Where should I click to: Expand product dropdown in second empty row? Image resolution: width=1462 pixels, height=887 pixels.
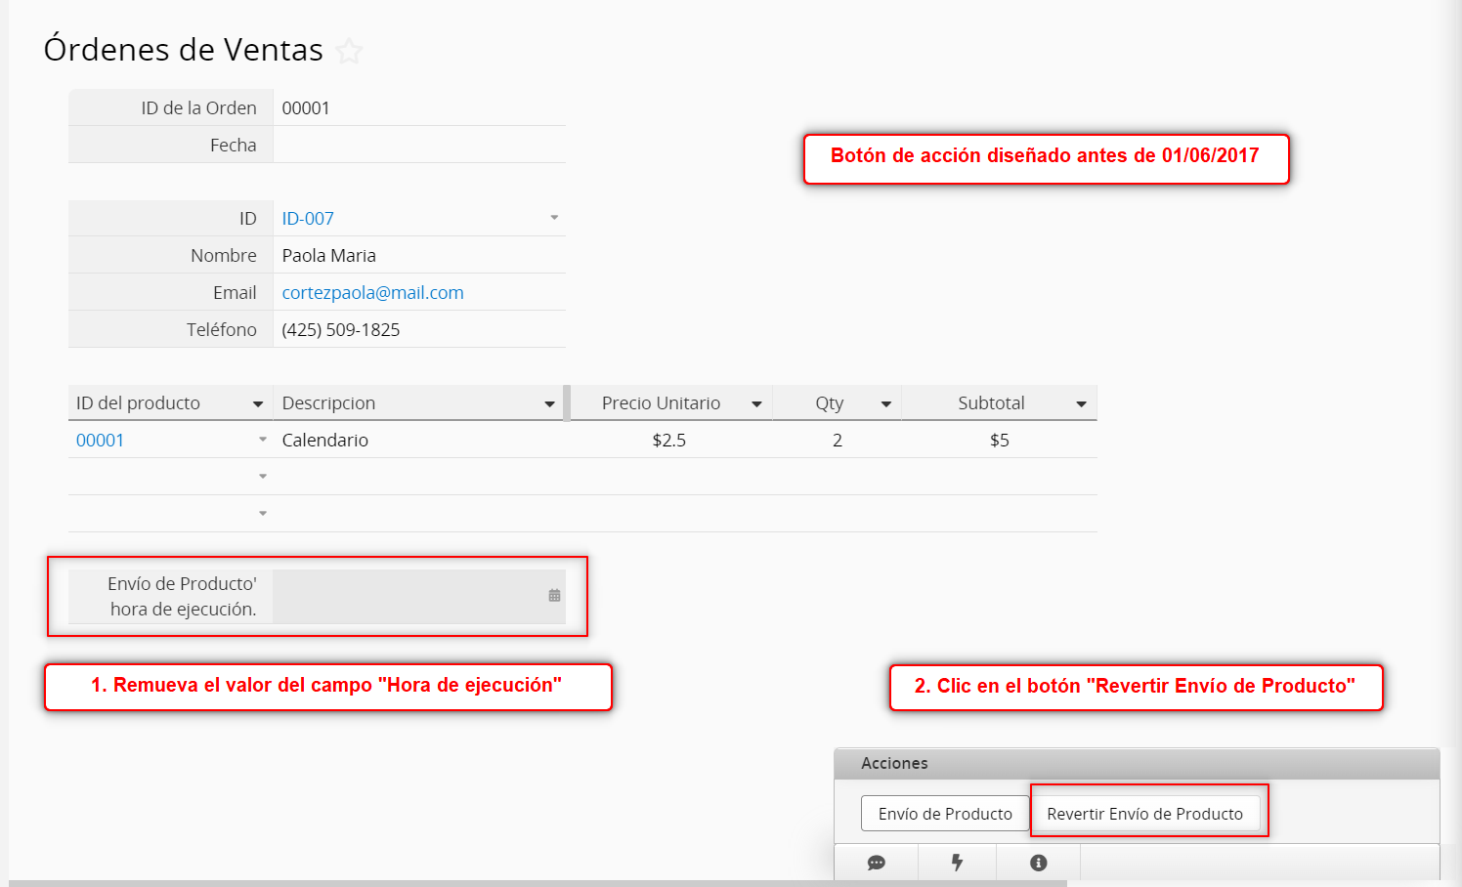pos(263,477)
